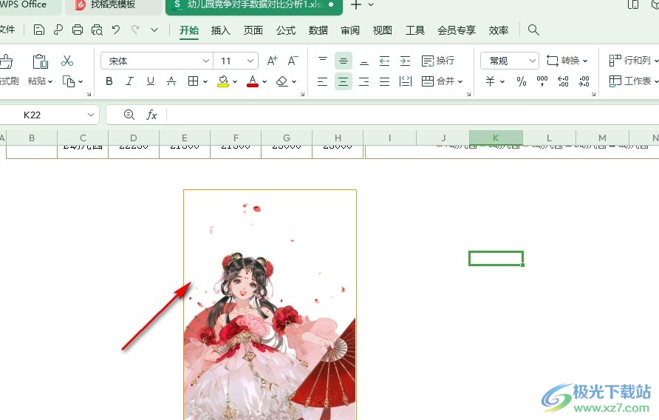Align text to top icon
The height and width of the screenshot is (420, 659).
(323, 61)
